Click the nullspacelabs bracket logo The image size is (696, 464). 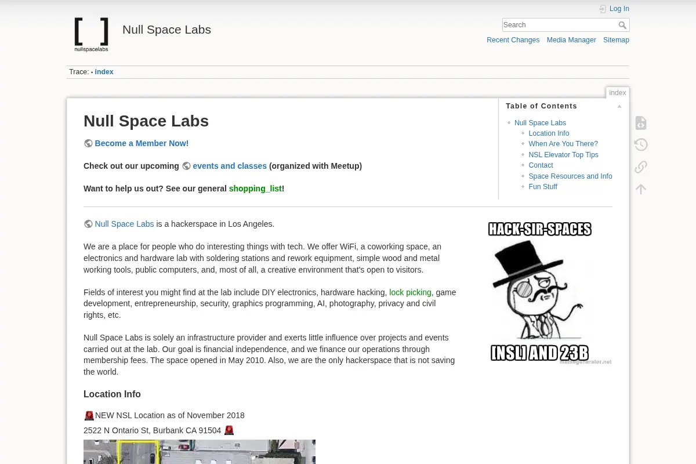point(92,34)
